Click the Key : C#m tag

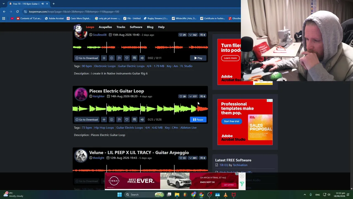pyautogui.click(x=172, y=128)
